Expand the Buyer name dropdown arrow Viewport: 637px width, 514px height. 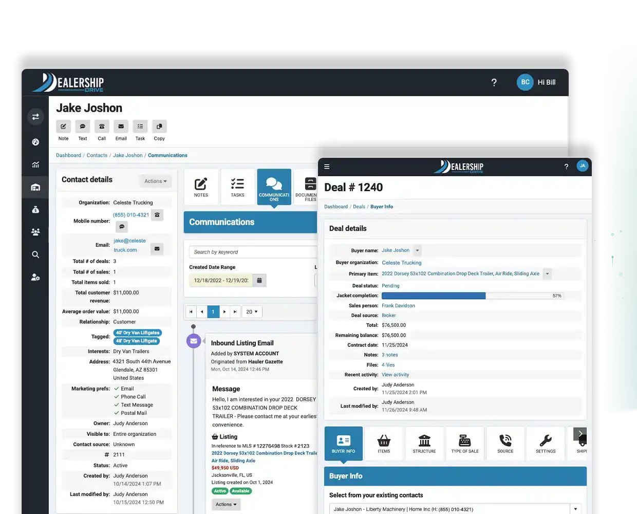[x=417, y=251]
